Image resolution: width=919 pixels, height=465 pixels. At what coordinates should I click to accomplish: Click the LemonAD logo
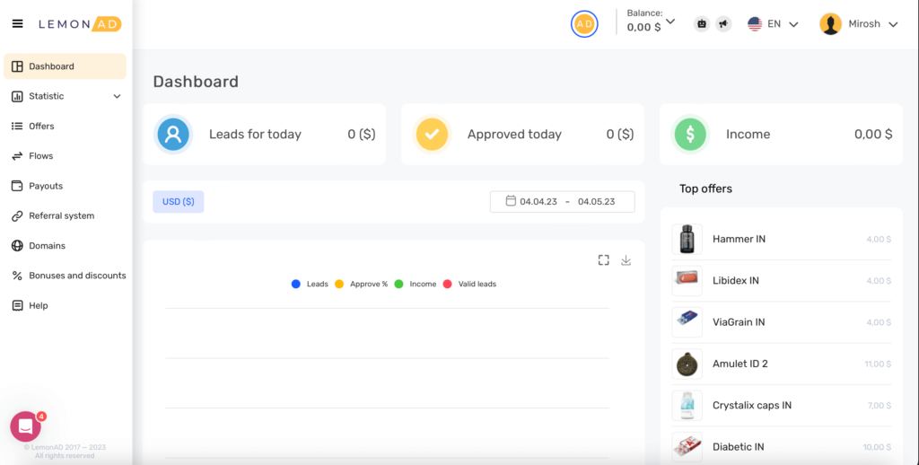(79, 24)
